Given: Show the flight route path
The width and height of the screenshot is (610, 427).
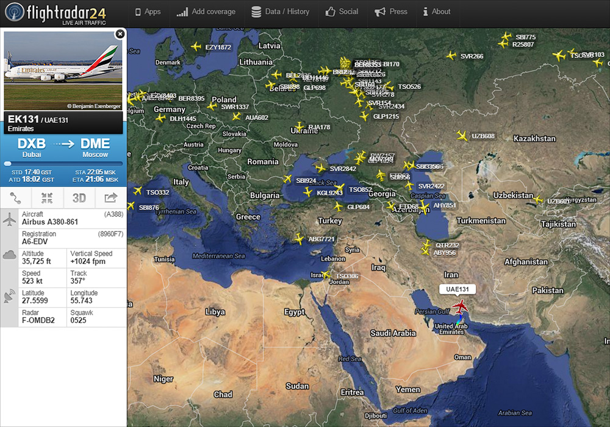Looking at the screenshot, I should pos(16,198).
